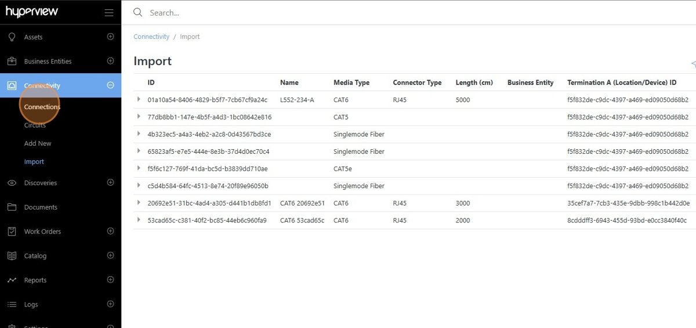Sort by Termination A (Location/Device) ID header
The width and height of the screenshot is (696, 328).
[622, 82]
